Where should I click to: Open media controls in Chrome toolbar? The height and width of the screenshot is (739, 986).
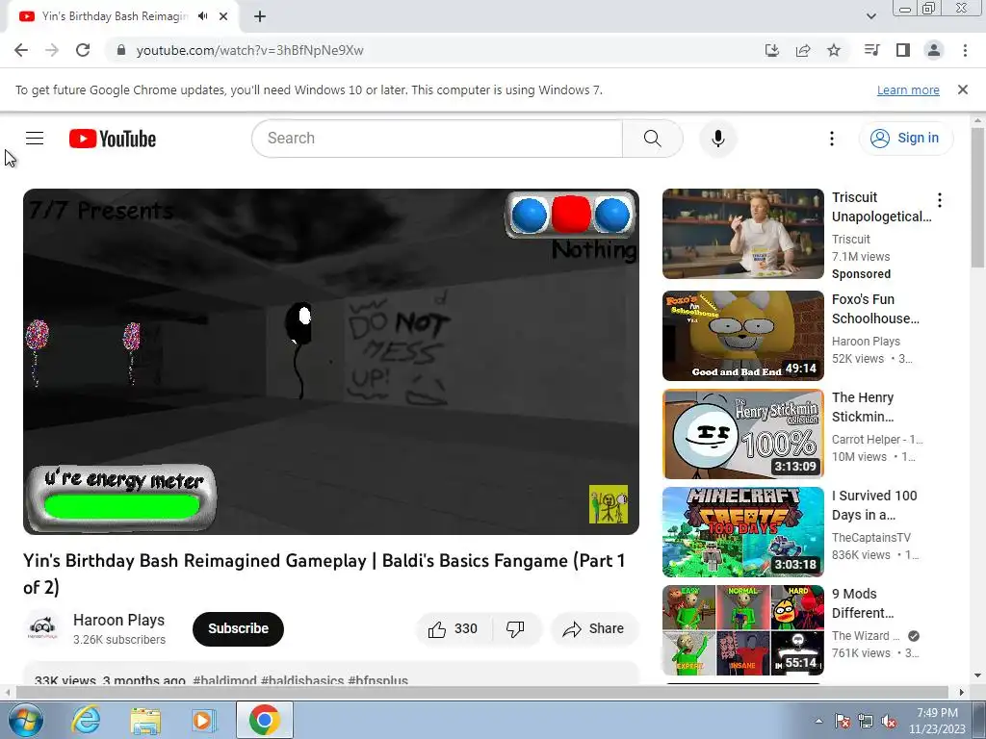(x=871, y=50)
